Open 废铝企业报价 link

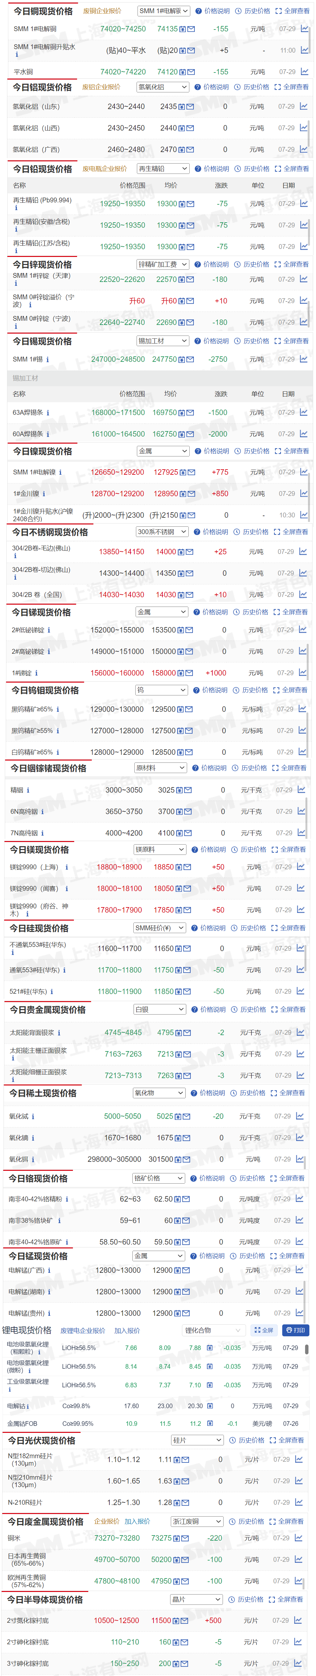coord(100,87)
